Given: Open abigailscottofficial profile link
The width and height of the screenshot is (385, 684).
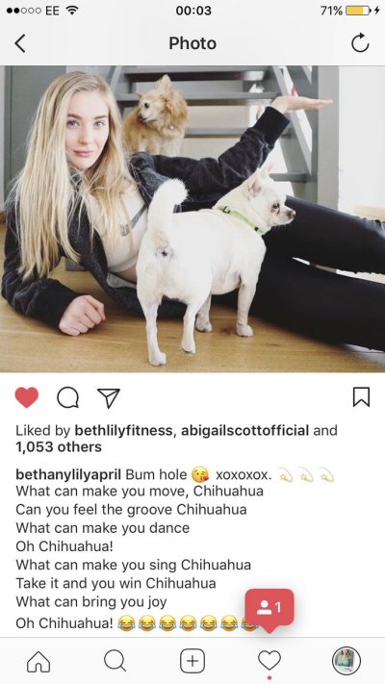Looking at the screenshot, I should pyautogui.click(x=244, y=431).
